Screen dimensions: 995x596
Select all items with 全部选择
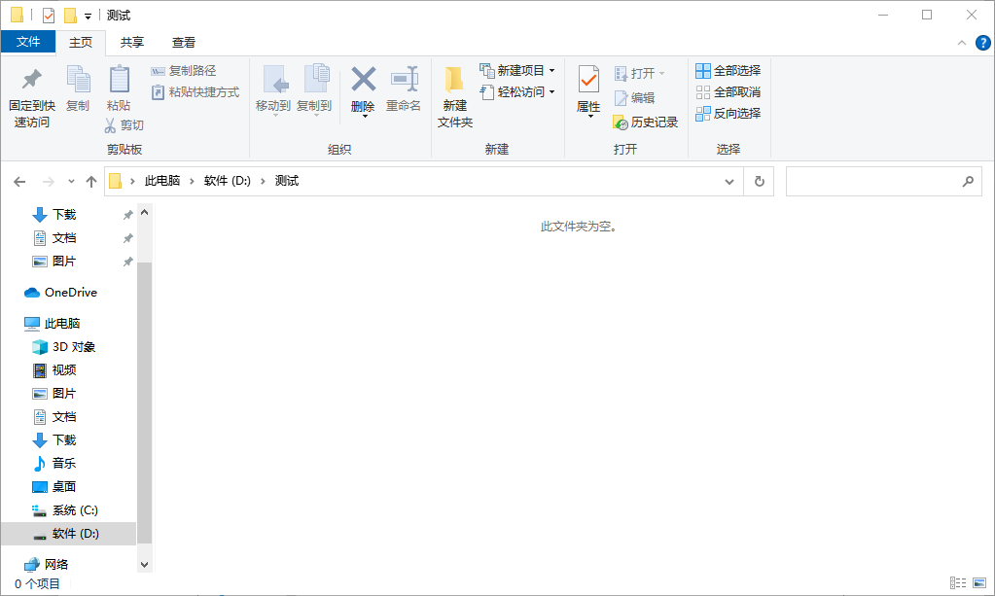coord(729,70)
